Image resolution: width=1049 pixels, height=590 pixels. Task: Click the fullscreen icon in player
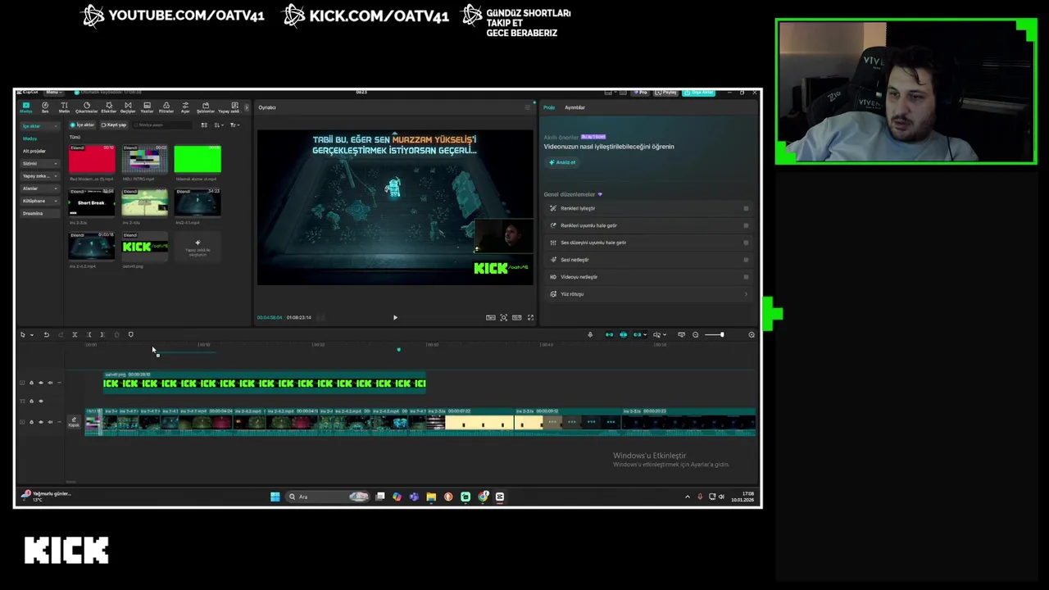(x=530, y=317)
